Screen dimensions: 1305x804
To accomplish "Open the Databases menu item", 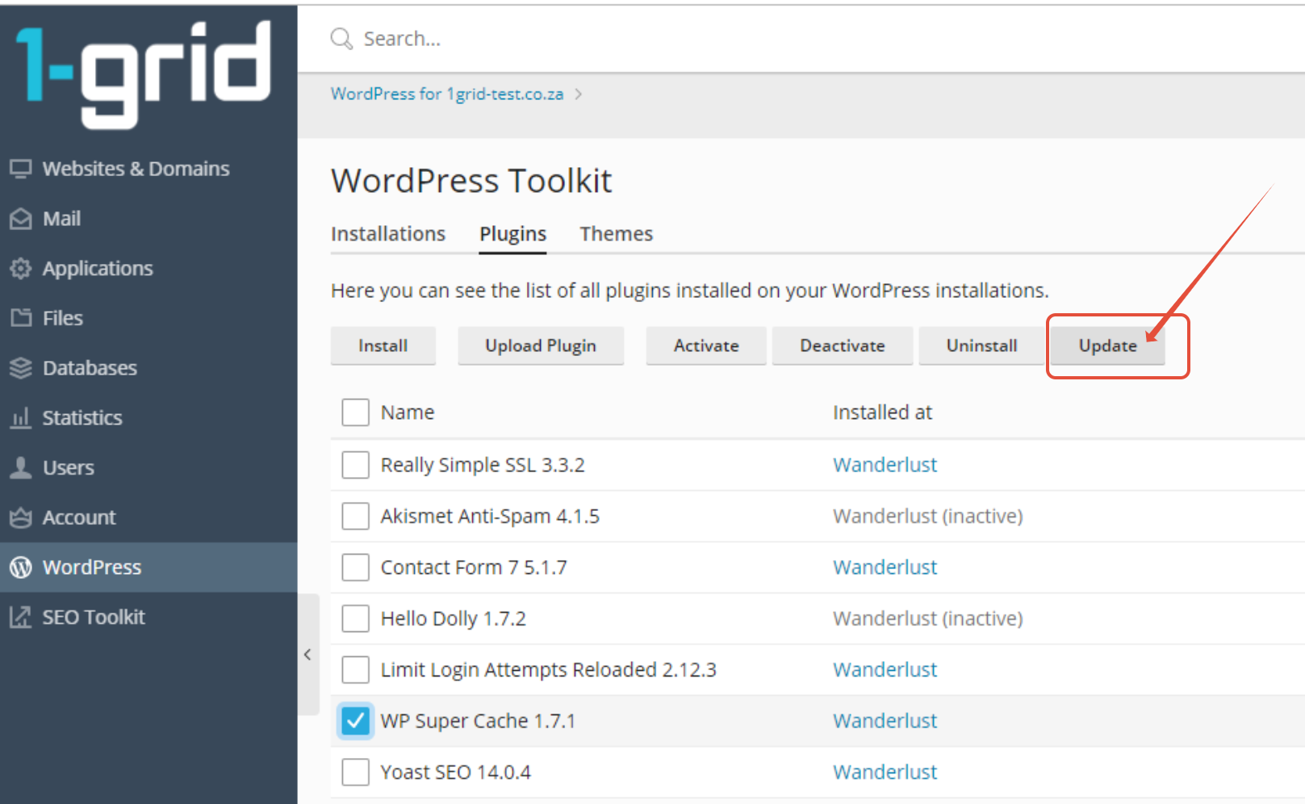I will [x=148, y=368].
